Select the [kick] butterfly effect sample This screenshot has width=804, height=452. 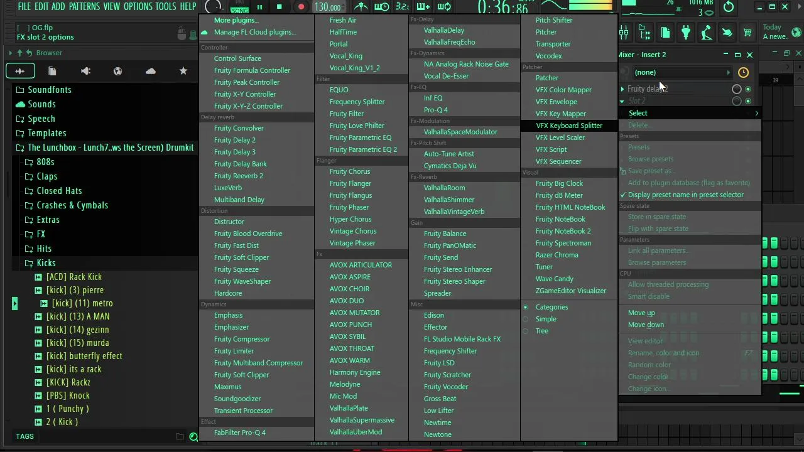[x=84, y=356]
